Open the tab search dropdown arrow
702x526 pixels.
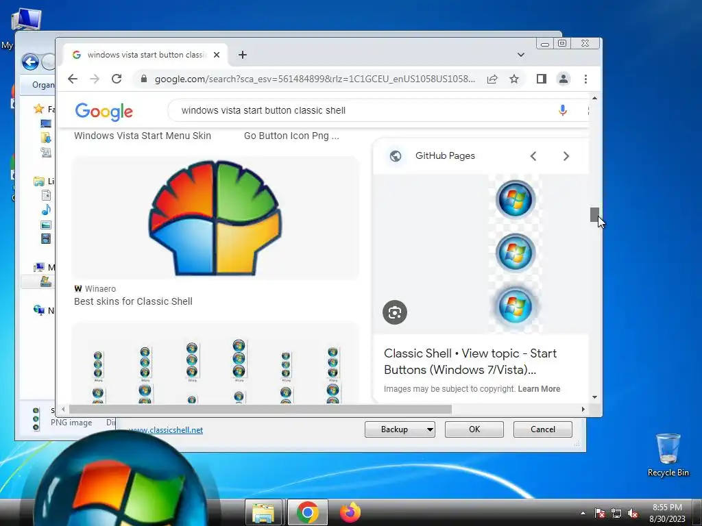(x=521, y=55)
